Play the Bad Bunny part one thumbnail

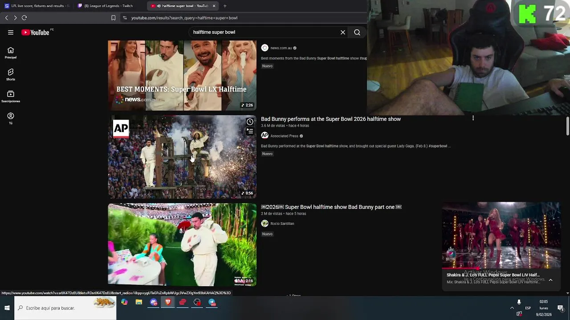click(182, 244)
